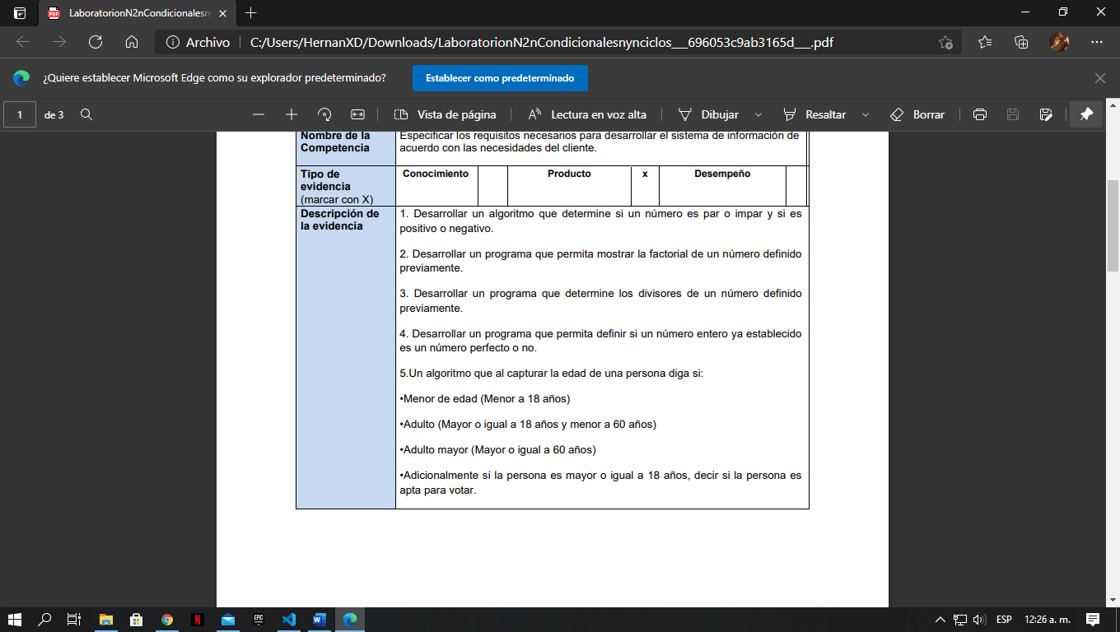This screenshot has width=1120, height=632.
Task: Activate the Resaltar highlight tool
Action: (814, 114)
